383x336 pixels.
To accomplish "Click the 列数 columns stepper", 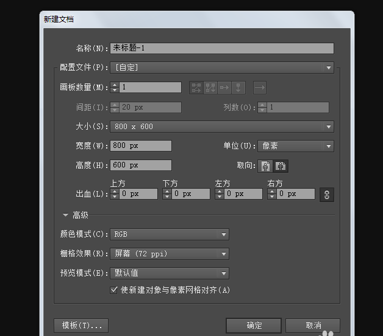I will tap(262, 107).
